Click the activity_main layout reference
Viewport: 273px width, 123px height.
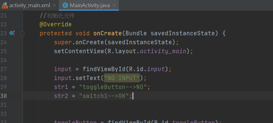tap(163, 51)
